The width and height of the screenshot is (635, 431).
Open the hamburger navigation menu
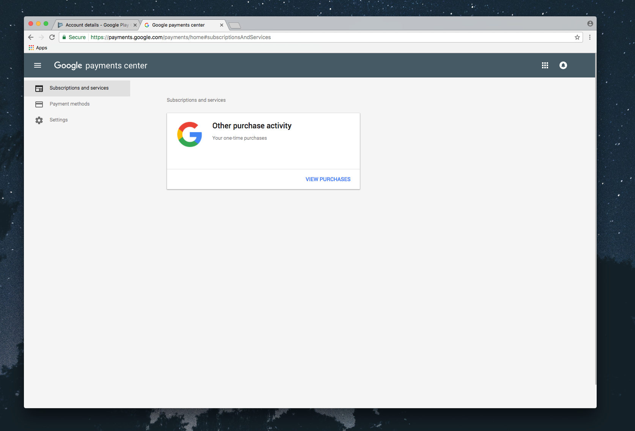coord(38,65)
